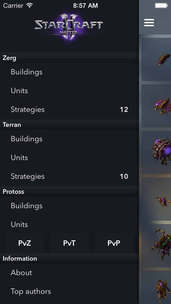The width and height of the screenshot is (171, 304).
Task: Open Terran Buildings section
Action: pyautogui.click(x=27, y=139)
